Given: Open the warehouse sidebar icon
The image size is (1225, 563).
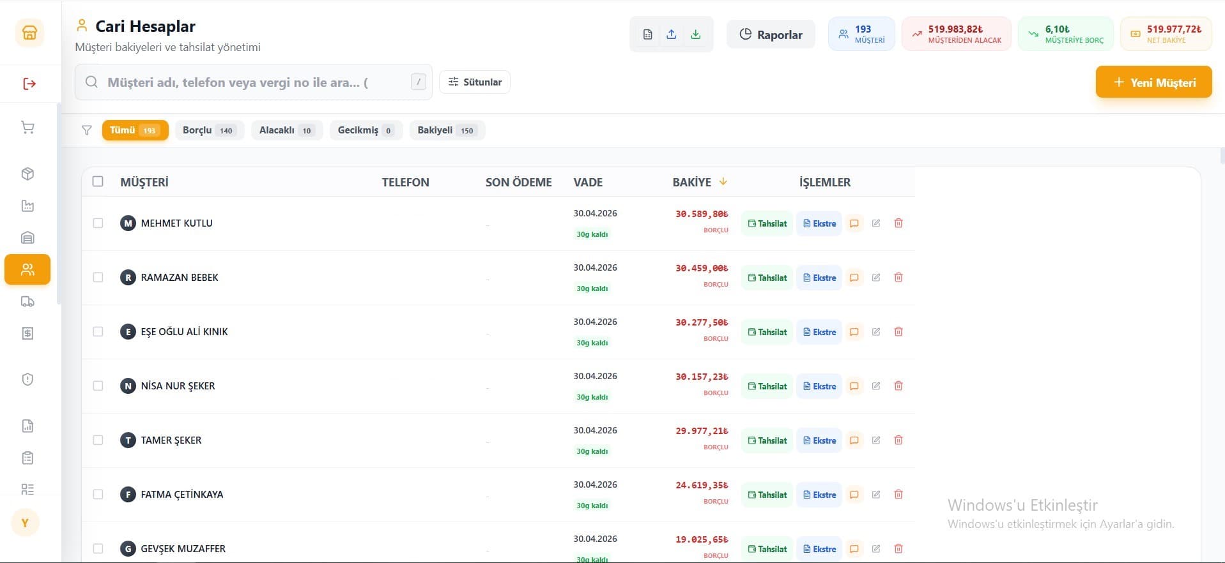Looking at the screenshot, I should pos(27,237).
